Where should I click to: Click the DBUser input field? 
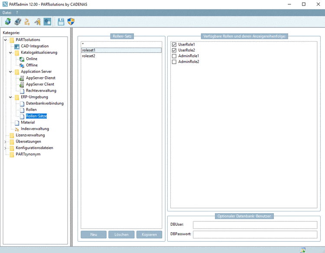(x=255, y=225)
